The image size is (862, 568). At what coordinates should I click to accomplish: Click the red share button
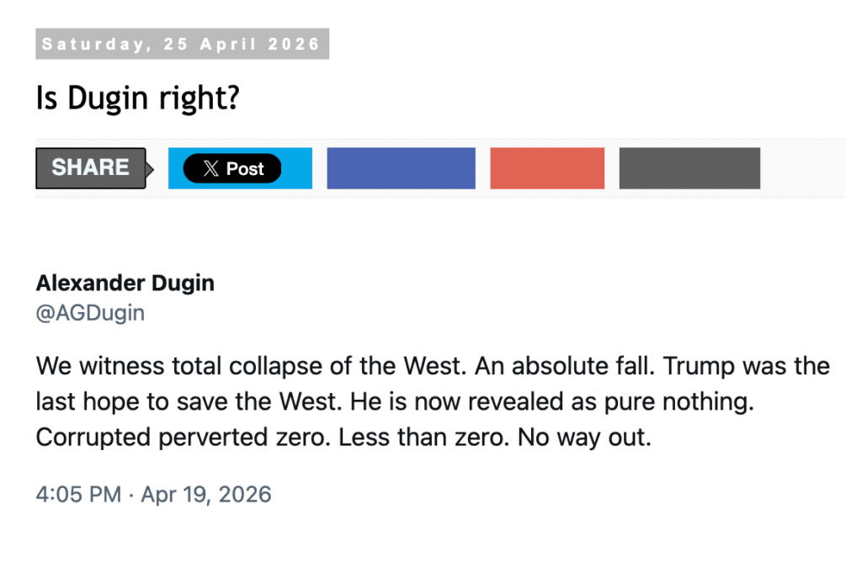(547, 168)
